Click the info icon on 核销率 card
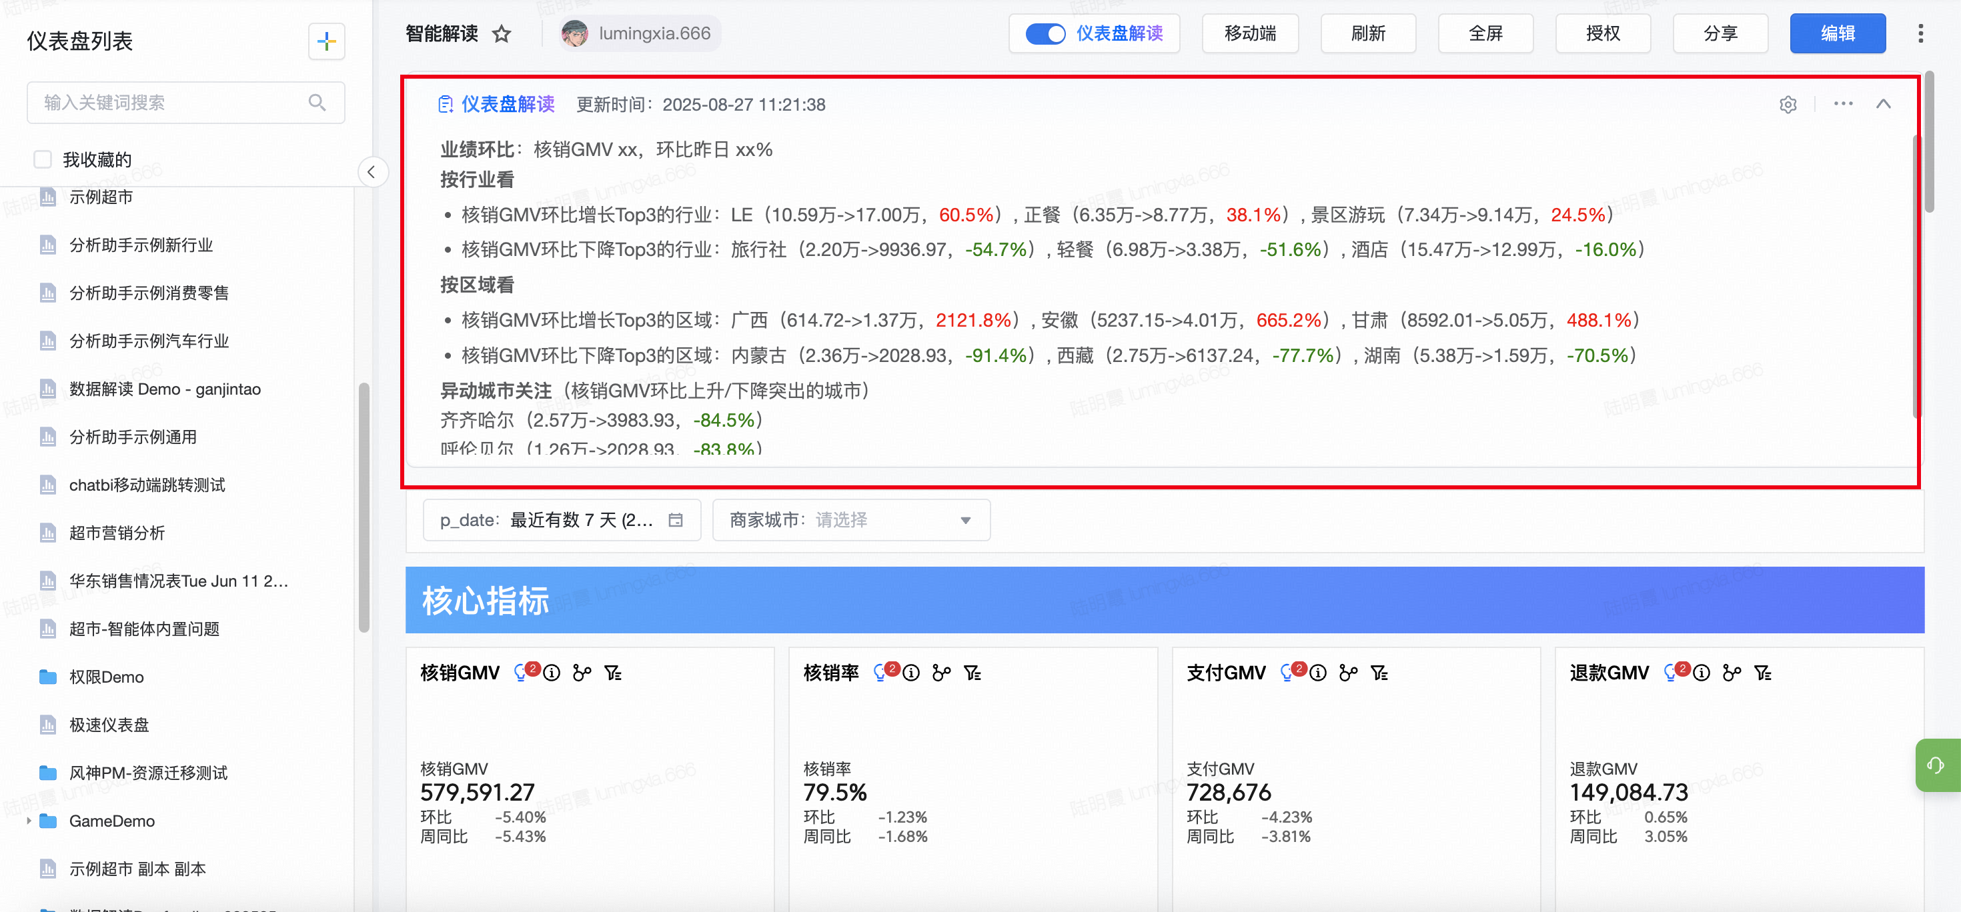 click(x=911, y=673)
